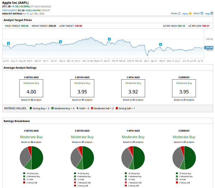Click the earnings E marker near Jan 27
Viewport: 215px width, 188px height.
pyautogui.click(x=109, y=39)
